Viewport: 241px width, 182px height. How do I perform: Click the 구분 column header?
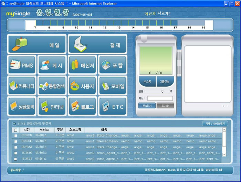click(x=60, y=130)
